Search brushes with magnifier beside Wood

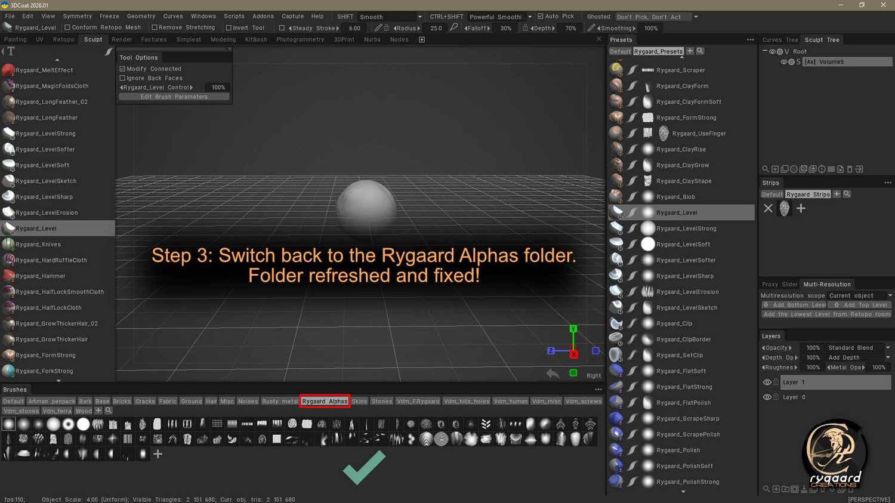109,411
